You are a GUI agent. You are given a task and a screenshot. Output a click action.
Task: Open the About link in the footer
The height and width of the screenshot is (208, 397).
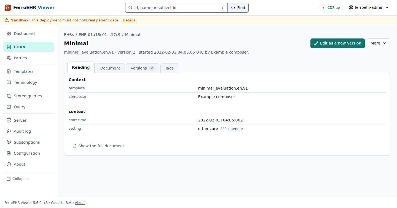(80, 203)
